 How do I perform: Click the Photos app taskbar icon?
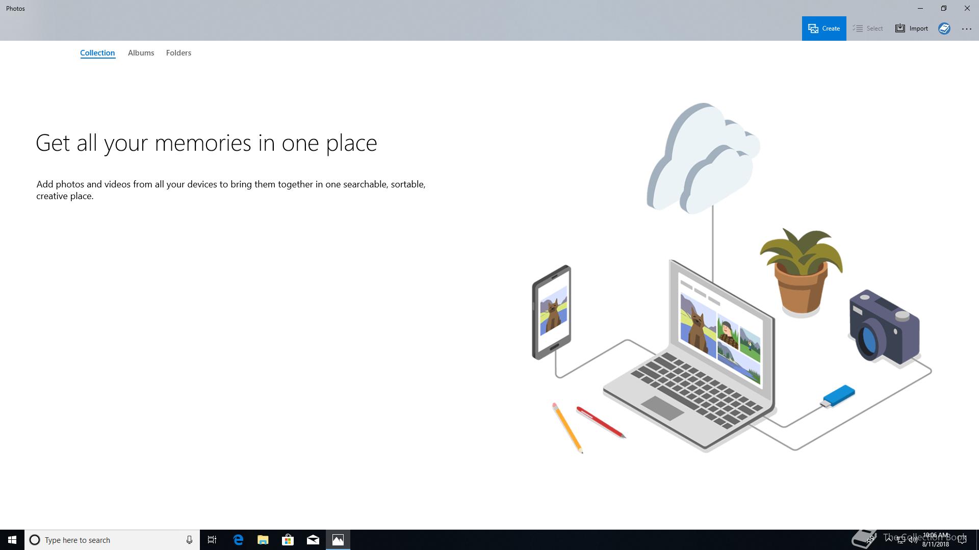click(338, 540)
